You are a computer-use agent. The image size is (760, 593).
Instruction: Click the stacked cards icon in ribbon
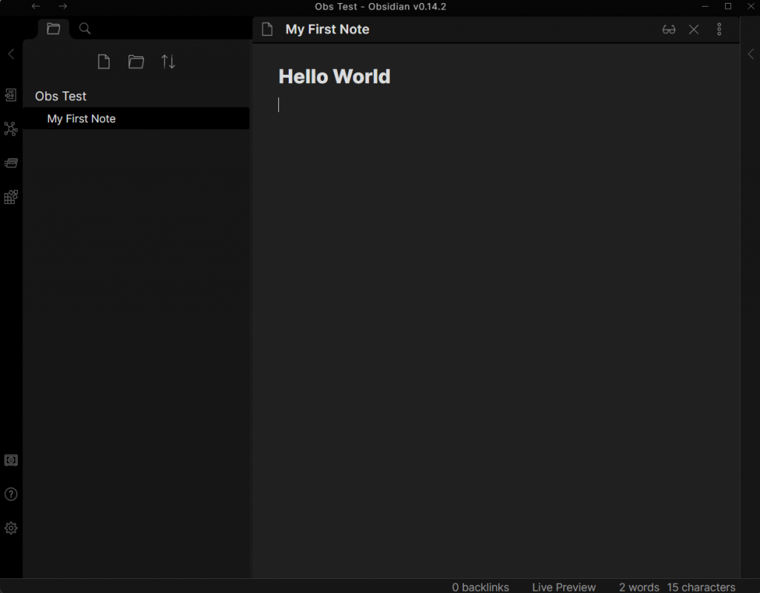pyautogui.click(x=10, y=163)
